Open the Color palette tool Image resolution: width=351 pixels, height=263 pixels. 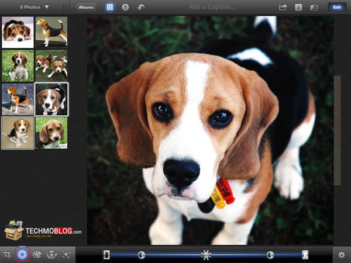[37, 254]
